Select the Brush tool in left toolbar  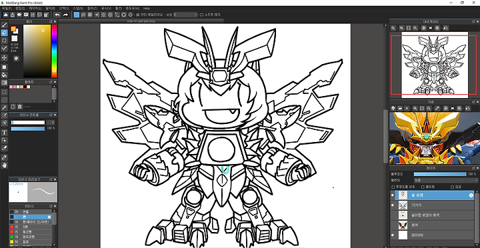tap(4, 25)
